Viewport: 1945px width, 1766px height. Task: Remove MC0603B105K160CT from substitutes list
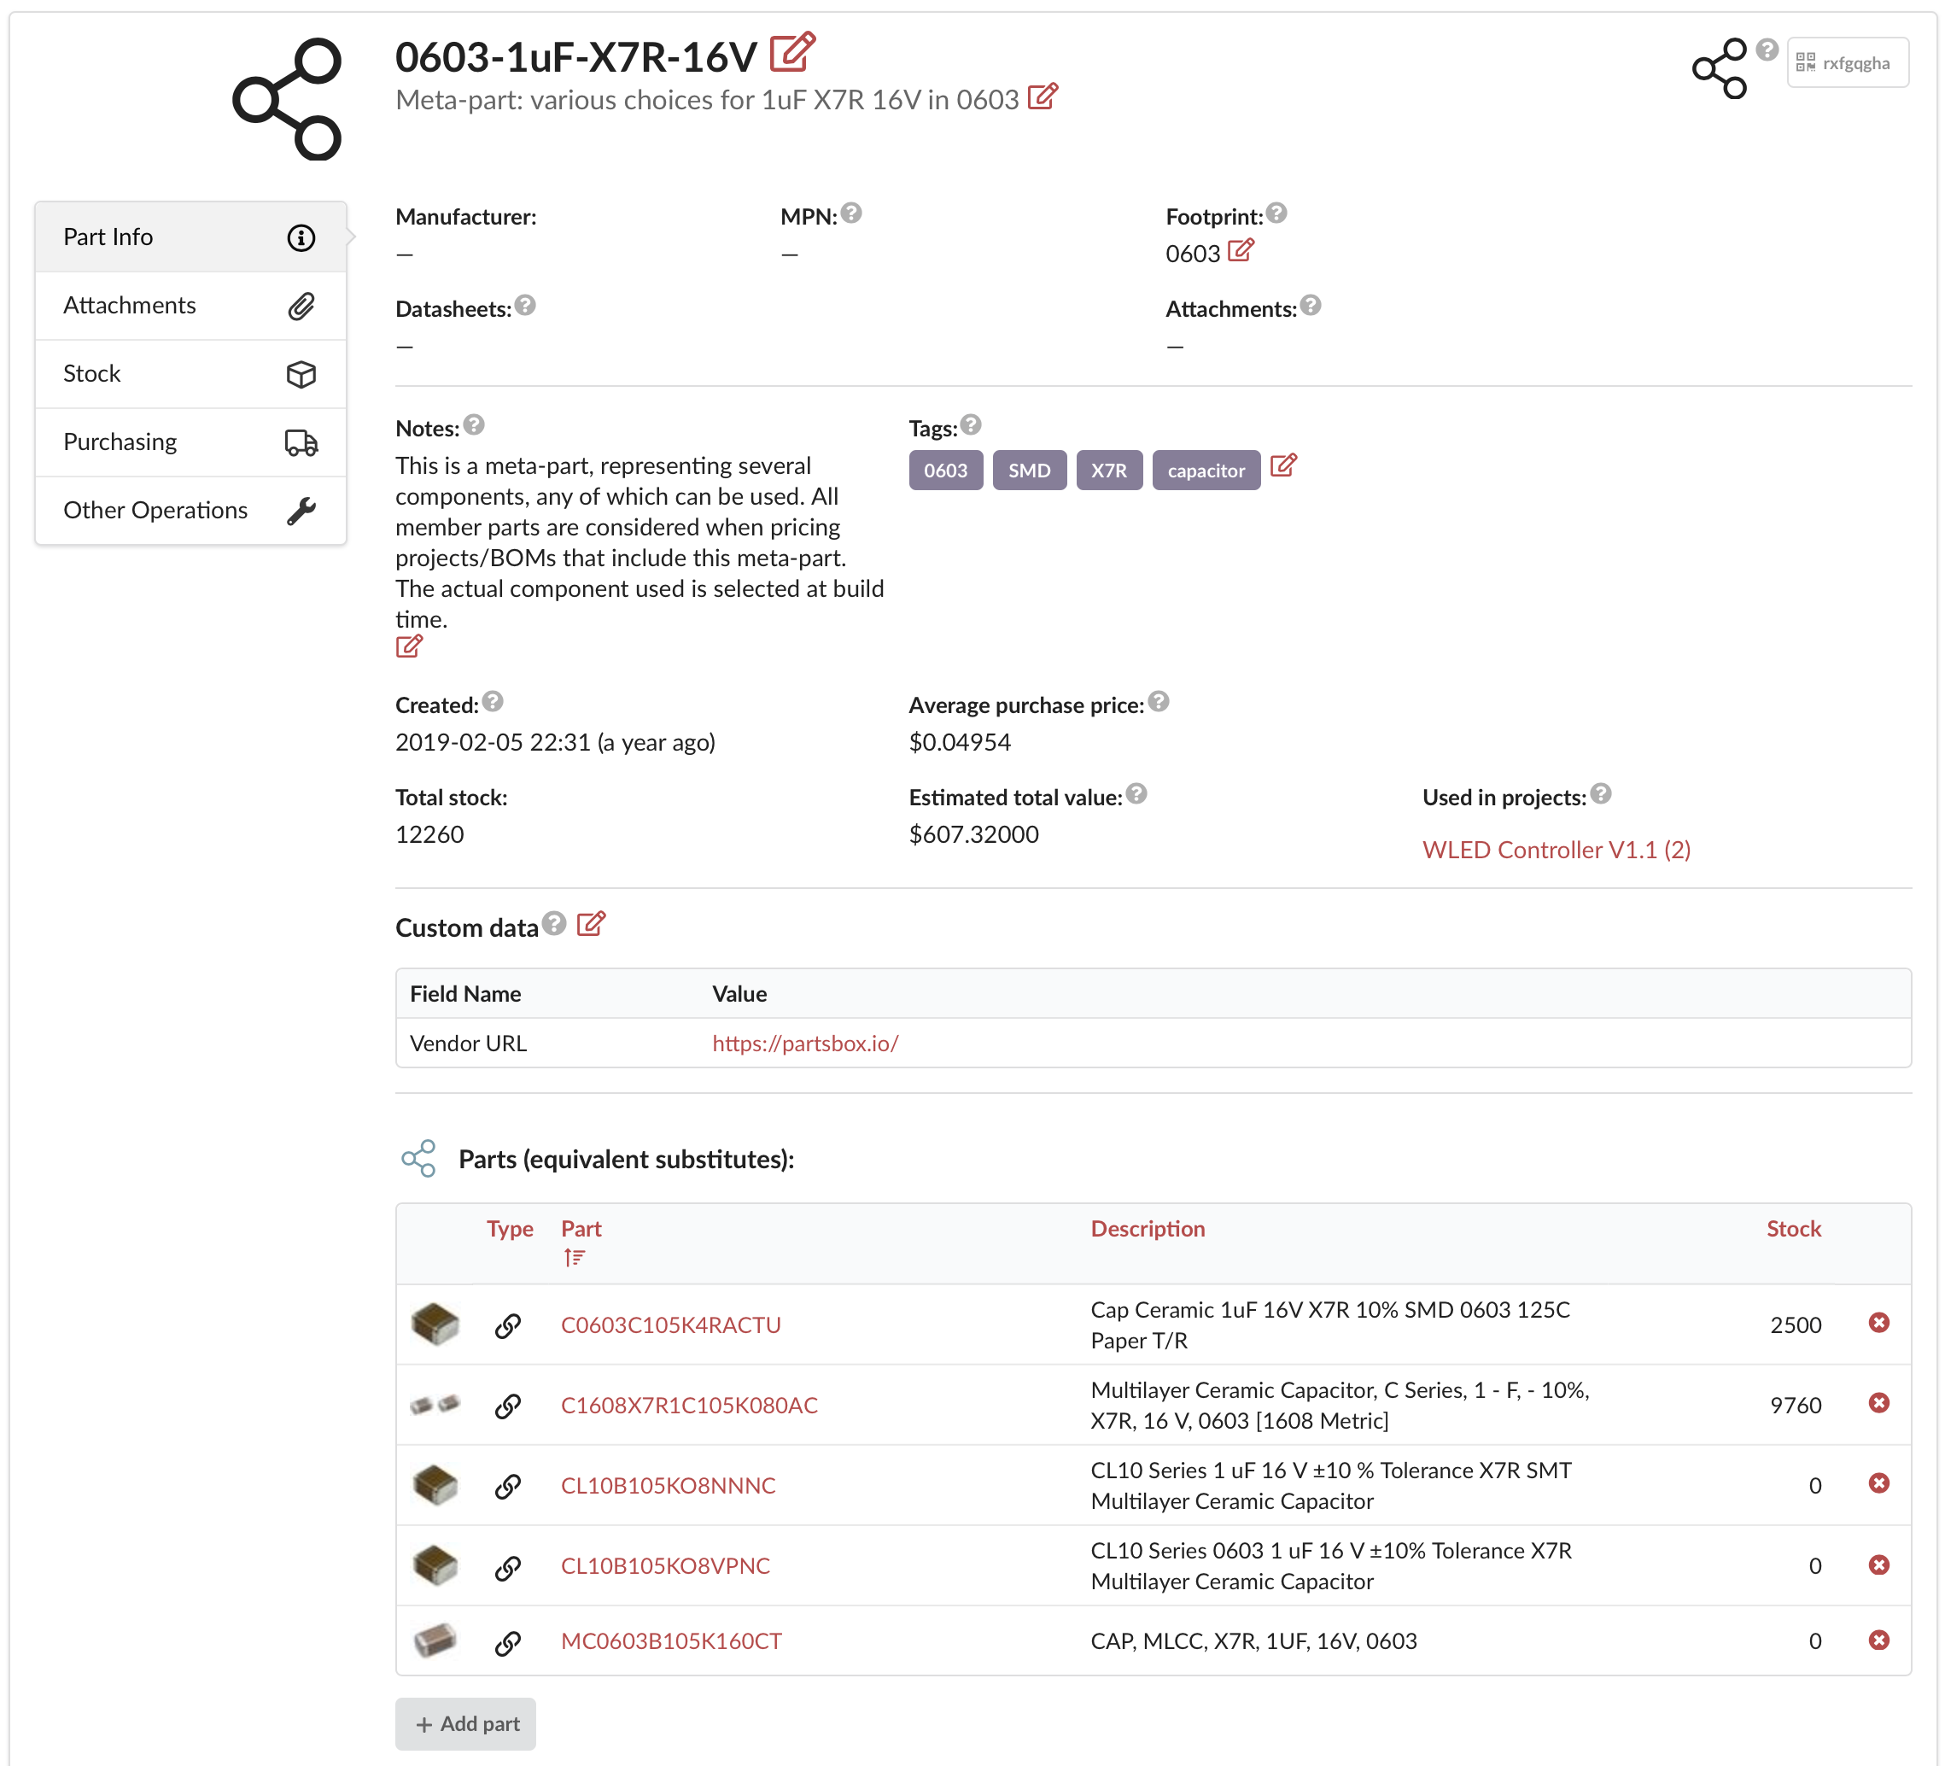[x=1878, y=1640]
